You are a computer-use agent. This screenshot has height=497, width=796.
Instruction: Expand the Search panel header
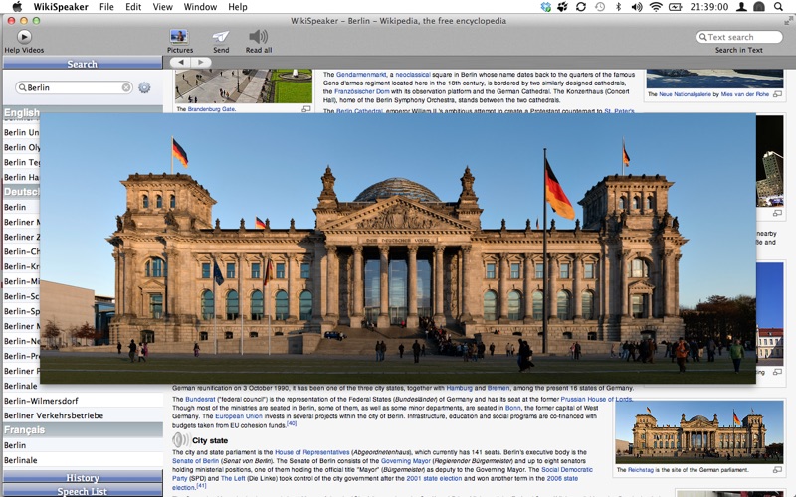(x=83, y=64)
